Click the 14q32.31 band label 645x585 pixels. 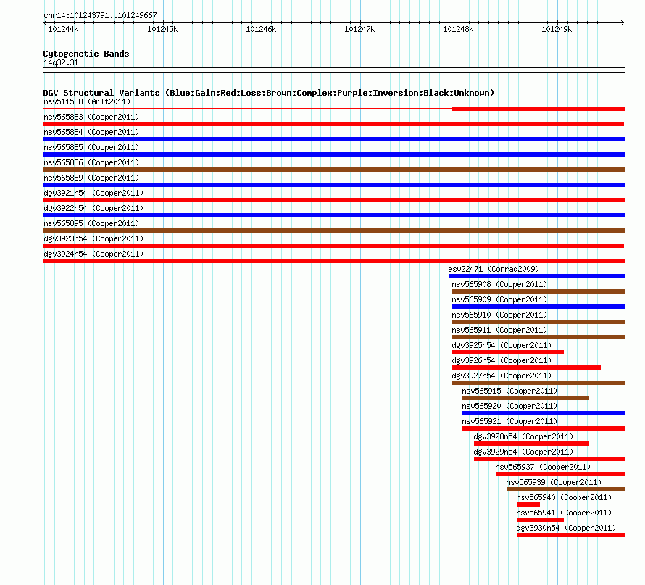pos(61,62)
